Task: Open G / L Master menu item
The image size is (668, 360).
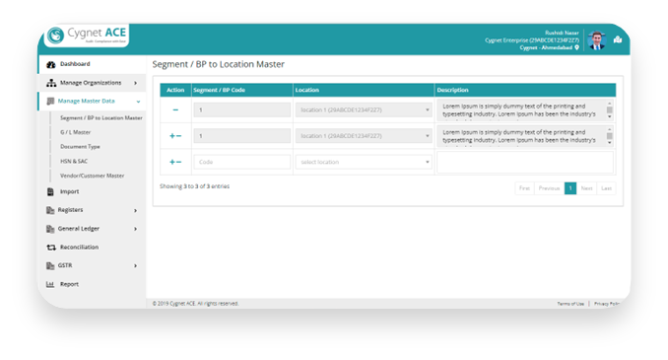Action: tap(76, 132)
